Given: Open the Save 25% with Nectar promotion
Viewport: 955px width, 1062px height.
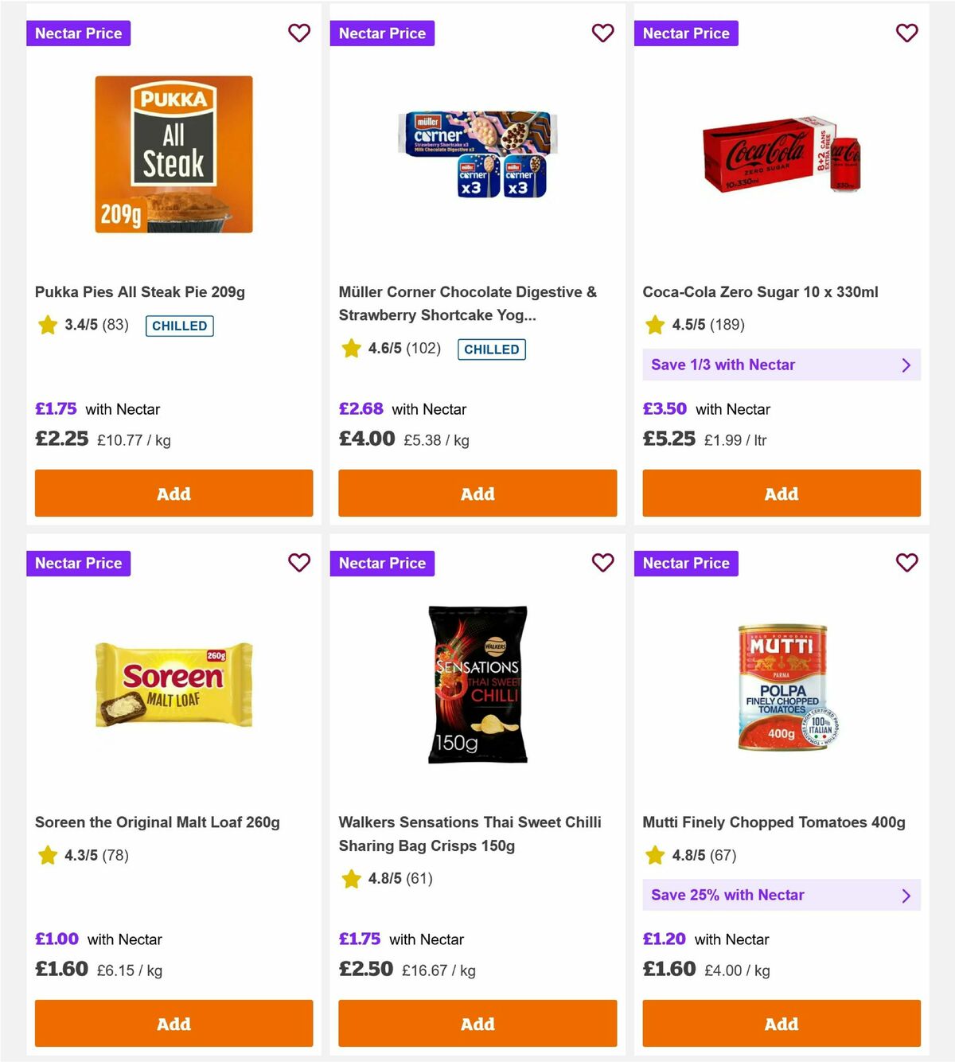Looking at the screenshot, I should 781,895.
